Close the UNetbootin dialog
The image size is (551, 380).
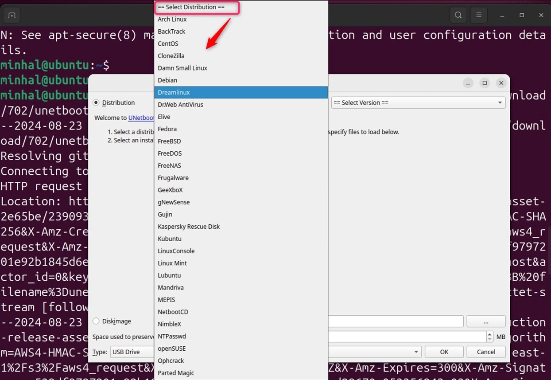[501, 83]
